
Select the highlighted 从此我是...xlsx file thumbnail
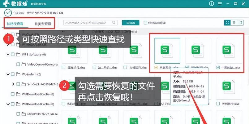tap(167, 51)
